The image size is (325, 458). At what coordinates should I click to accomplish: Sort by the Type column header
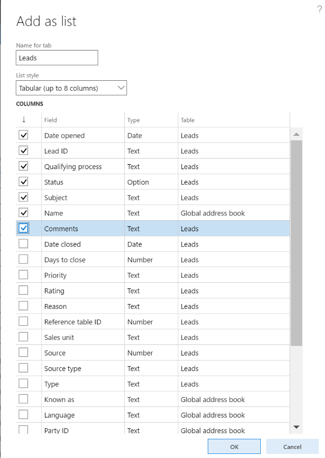pyautogui.click(x=133, y=120)
